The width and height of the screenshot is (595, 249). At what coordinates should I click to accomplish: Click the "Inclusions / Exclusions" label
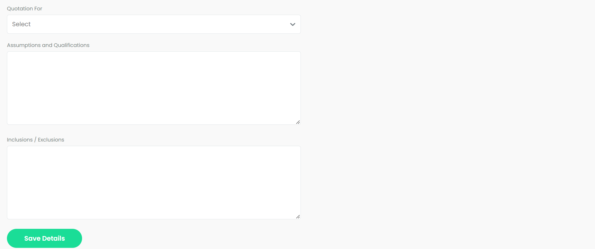(x=36, y=140)
